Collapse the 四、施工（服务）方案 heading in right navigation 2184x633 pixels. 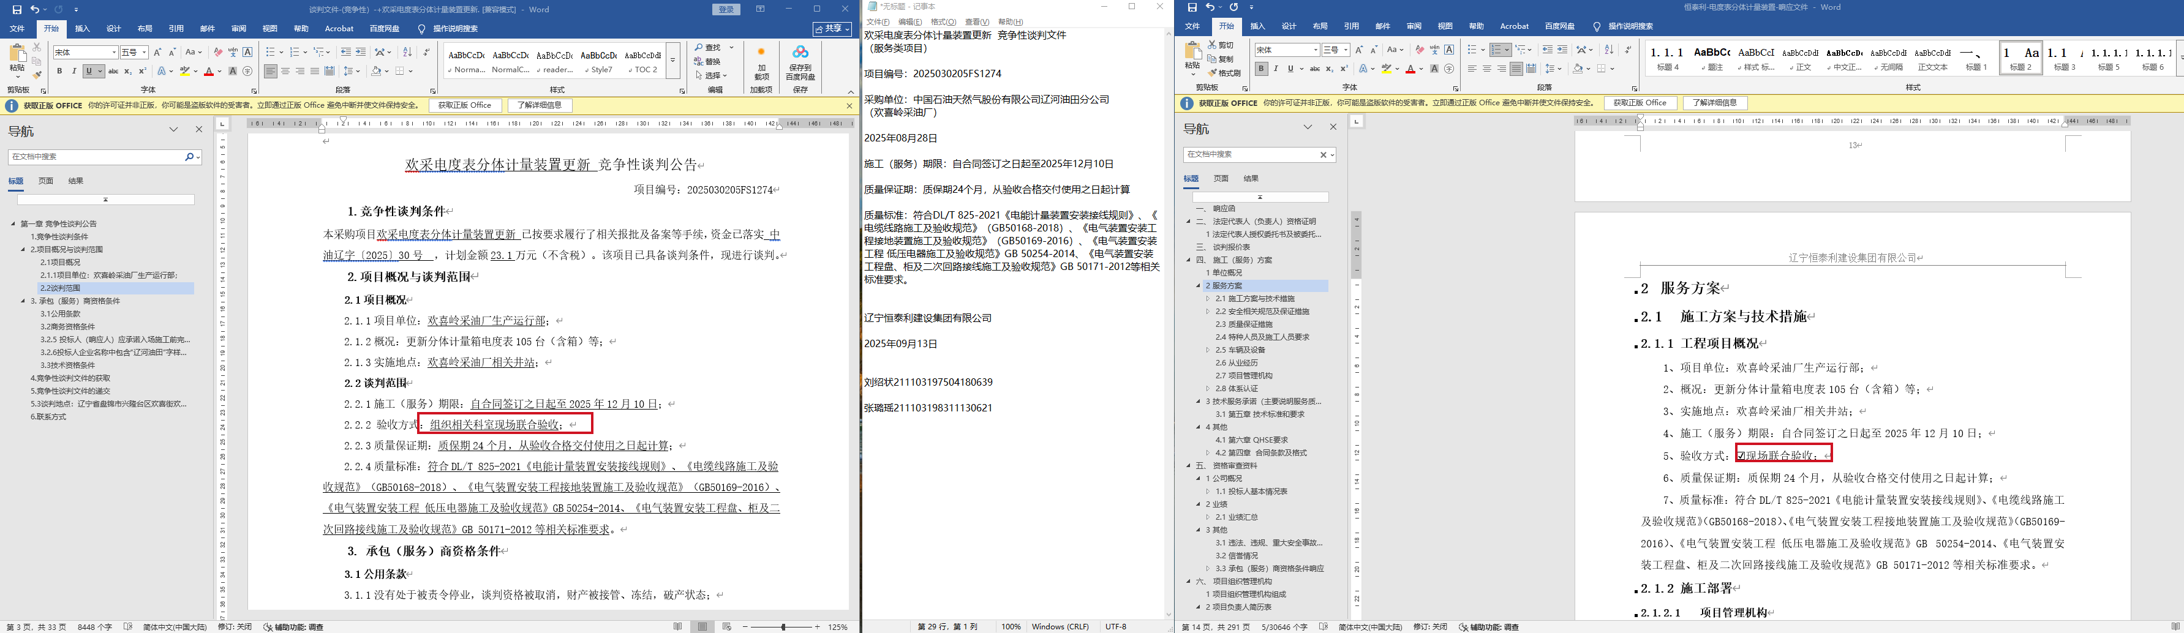[x=1189, y=260]
